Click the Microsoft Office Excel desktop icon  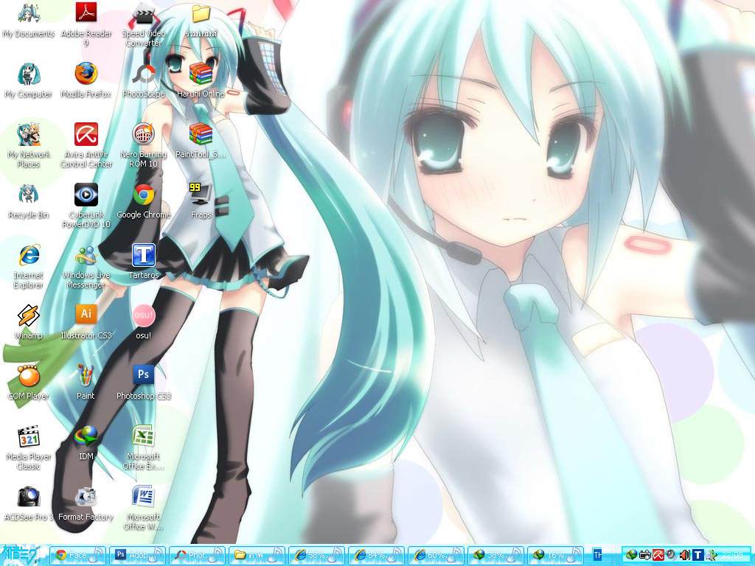(144, 447)
